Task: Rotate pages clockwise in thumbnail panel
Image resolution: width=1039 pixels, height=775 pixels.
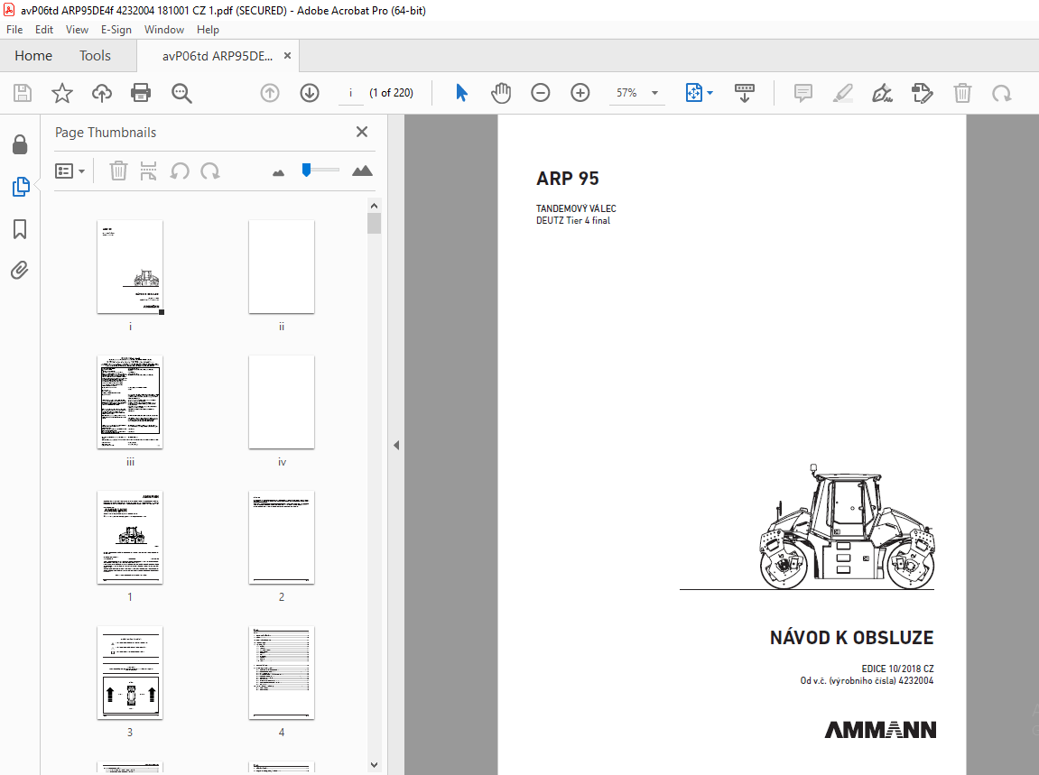Action: pyautogui.click(x=210, y=171)
